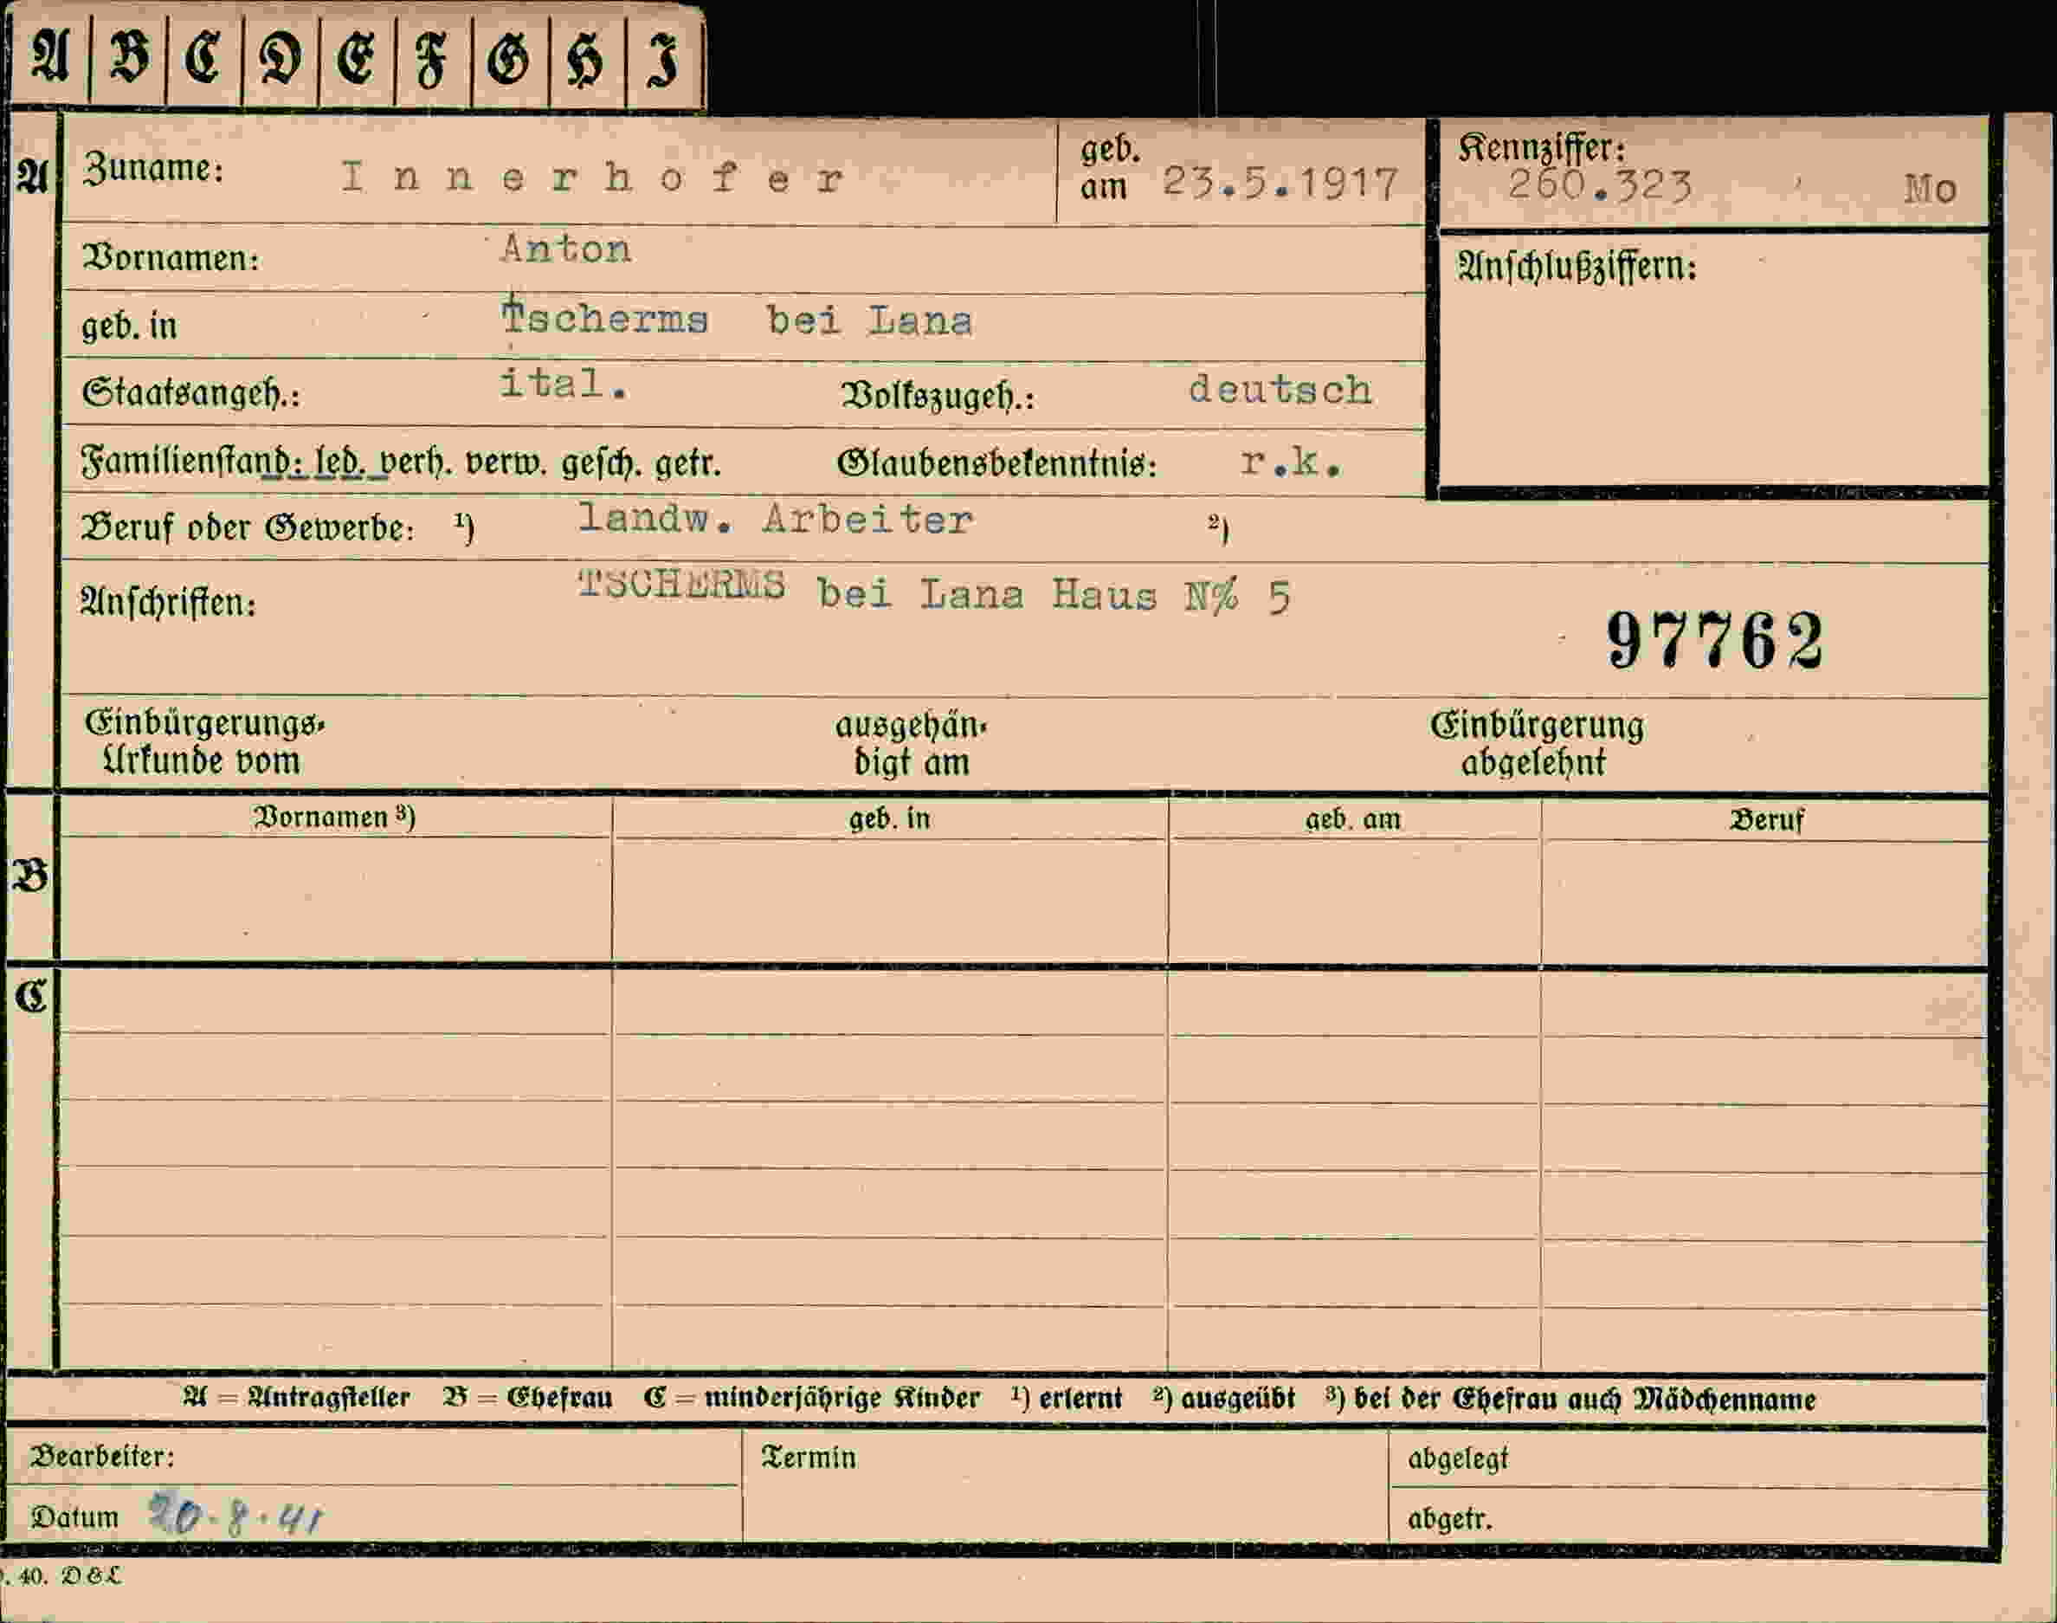This screenshot has height=1623, width=2057.
Task: Click the religion value 'r.k.'
Action: pos(1291,462)
